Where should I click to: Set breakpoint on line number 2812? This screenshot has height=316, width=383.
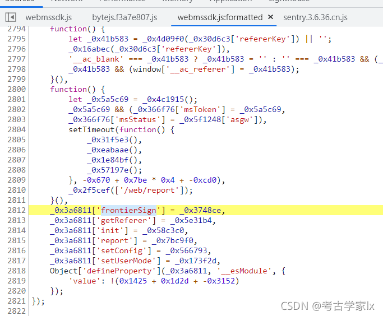pos(16,210)
